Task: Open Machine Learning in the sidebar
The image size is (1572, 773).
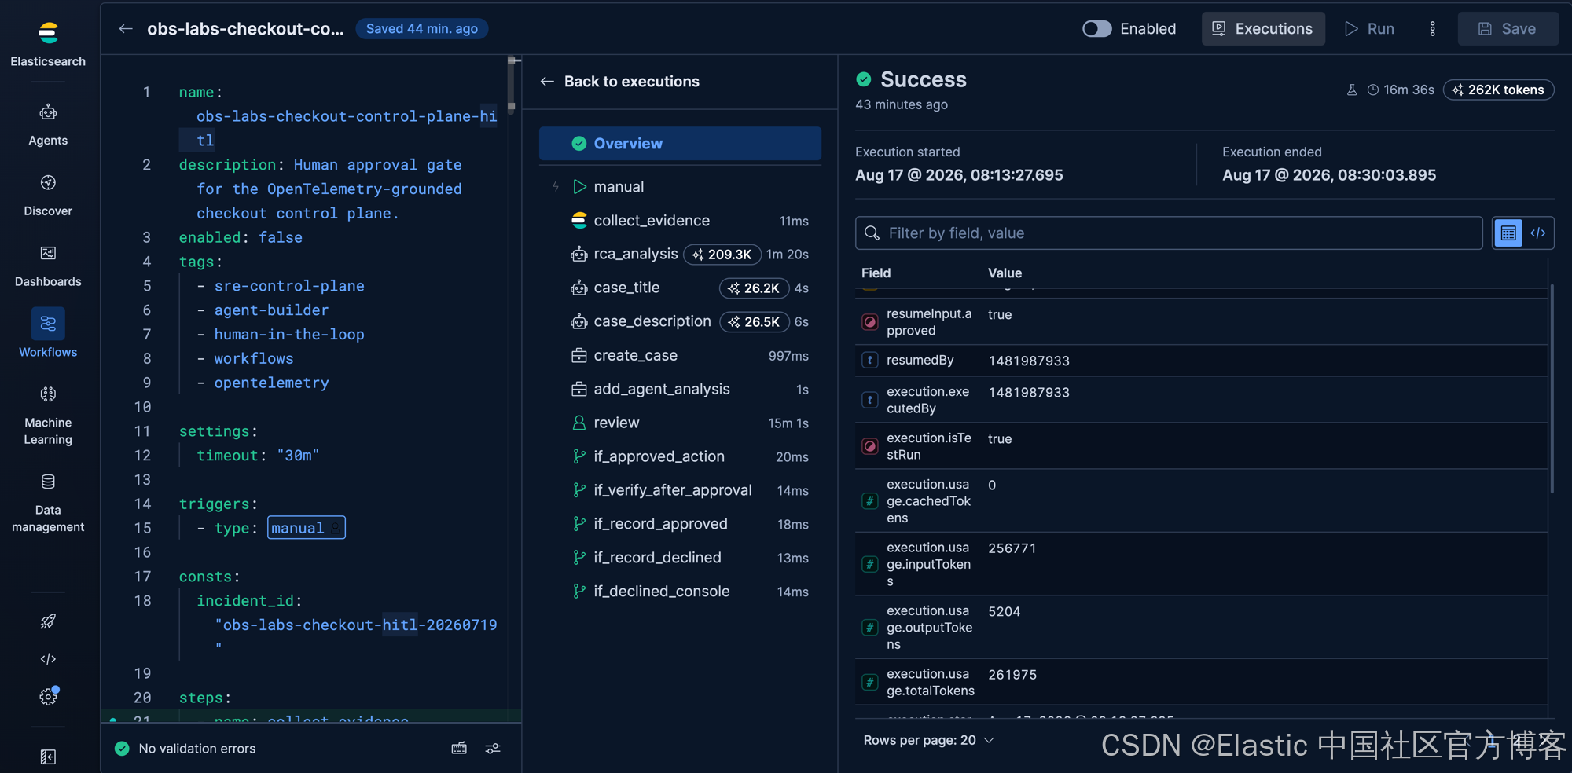Action: [x=48, y=416]
